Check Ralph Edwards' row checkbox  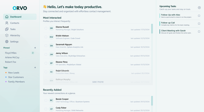[x=46, y=72]
